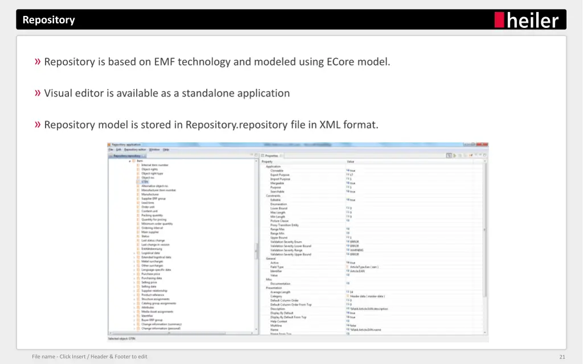
Task: Select the Object right type tree item
Action: tap(152, 173)
